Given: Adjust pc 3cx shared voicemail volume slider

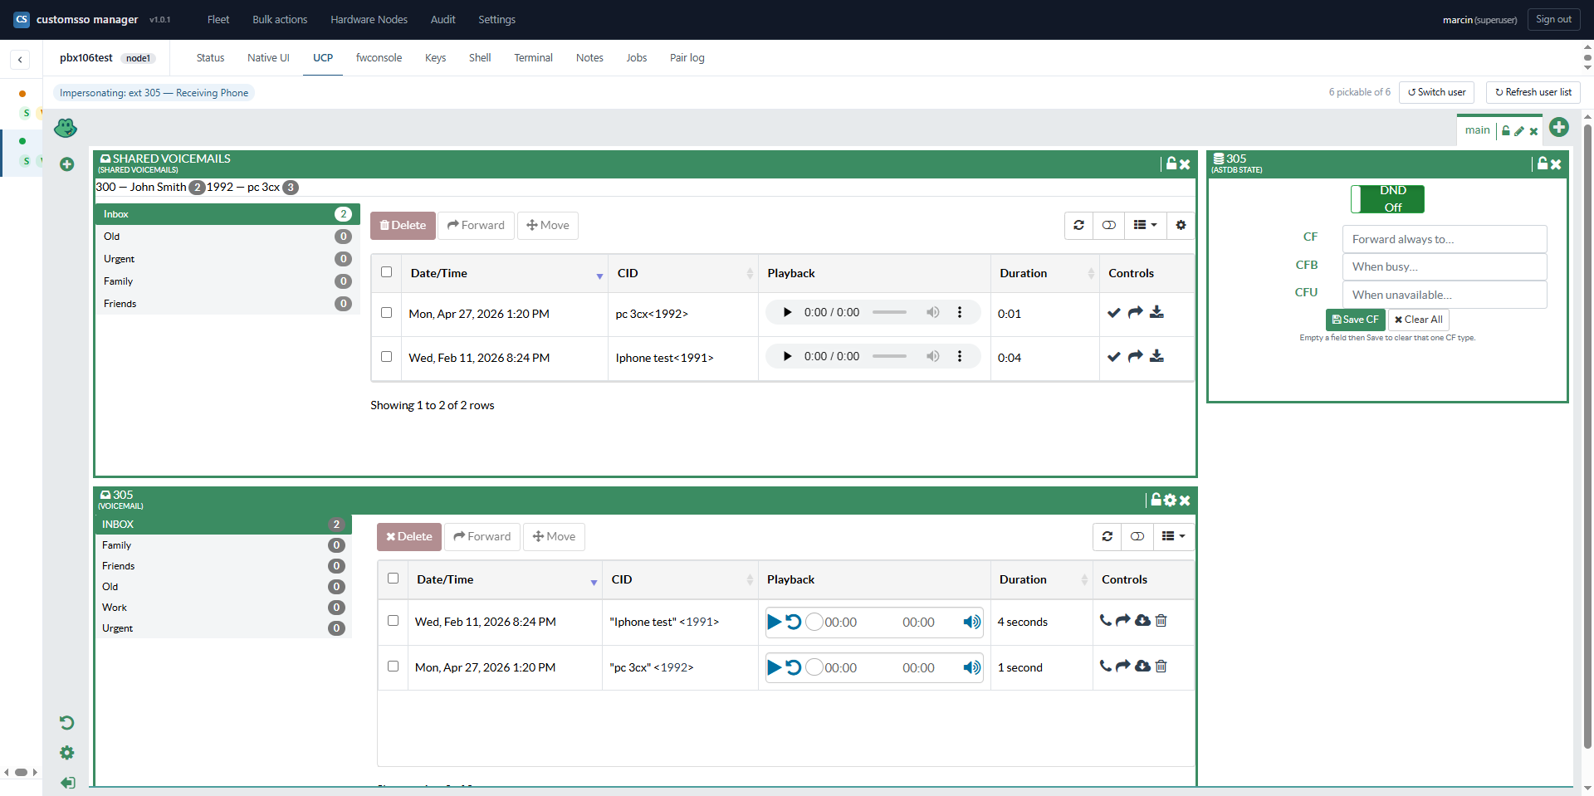Looking at the screenshot, I should [x=889, y=312].
